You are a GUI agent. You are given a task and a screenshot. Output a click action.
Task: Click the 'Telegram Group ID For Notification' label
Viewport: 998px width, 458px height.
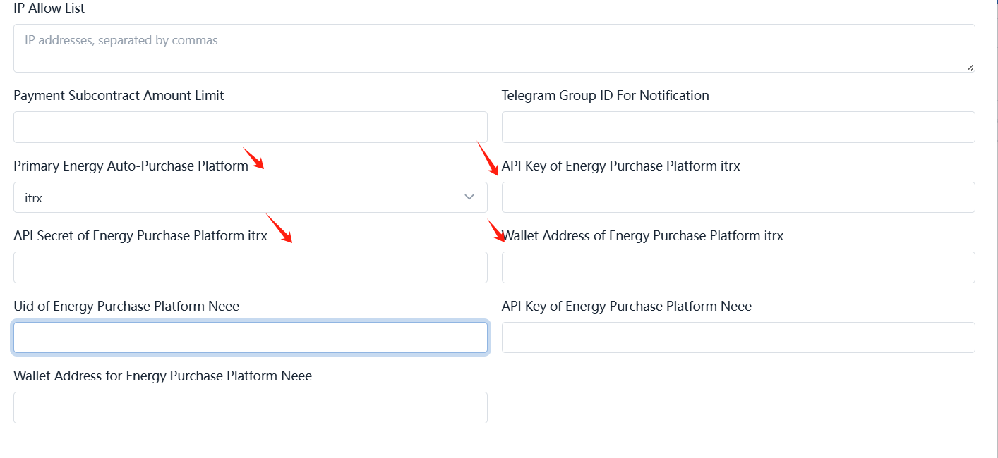pos(606,95)
